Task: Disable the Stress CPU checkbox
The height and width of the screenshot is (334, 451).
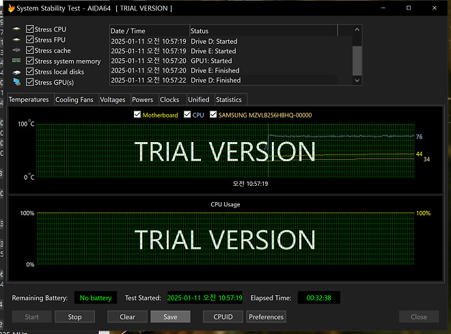Action: pyautogui.click(x=29, y=30)
